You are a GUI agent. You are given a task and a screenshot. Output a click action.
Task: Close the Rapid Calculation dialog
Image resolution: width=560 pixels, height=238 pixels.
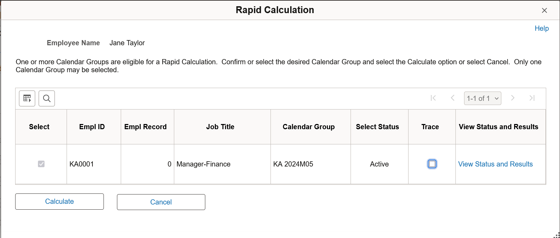click(x=544, y=10)
